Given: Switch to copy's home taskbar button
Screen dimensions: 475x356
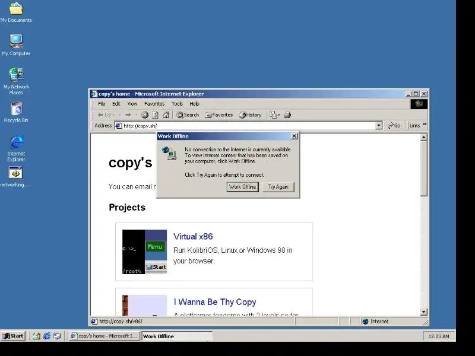Looking at the screenshot, I should [104, 336].
